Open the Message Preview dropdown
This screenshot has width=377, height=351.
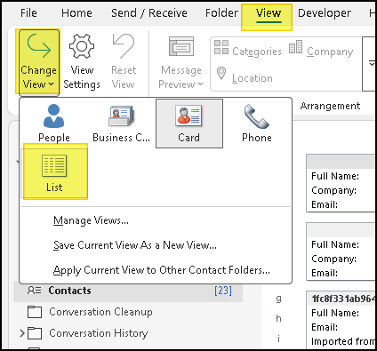[x=181, y=63]
